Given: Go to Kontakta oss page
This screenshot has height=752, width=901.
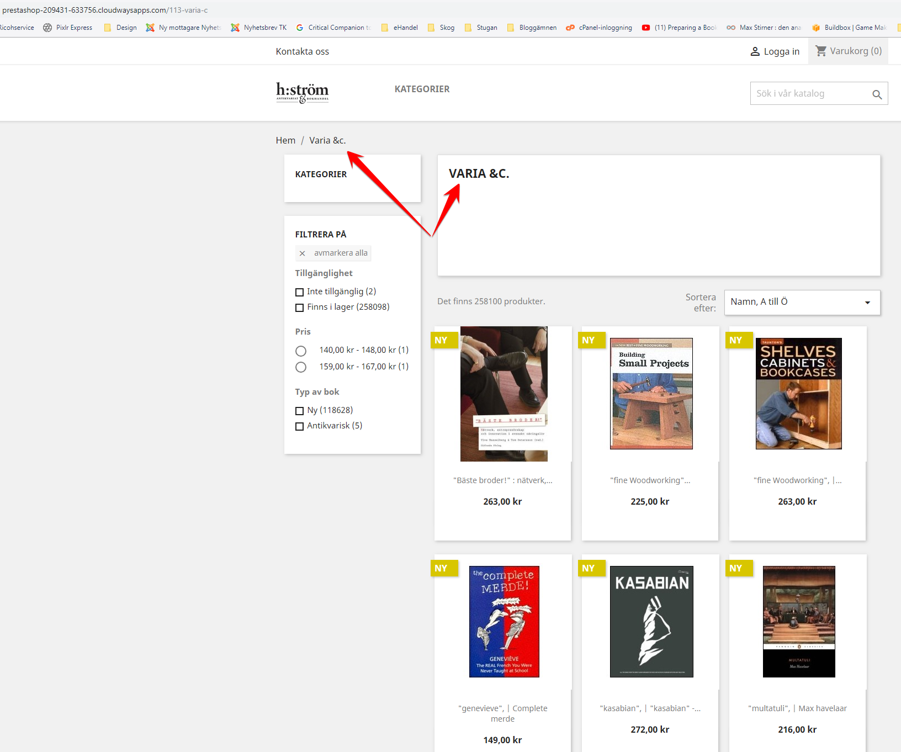Looking at the screenshot, I should pyautogui.click(x=303, y=51).
